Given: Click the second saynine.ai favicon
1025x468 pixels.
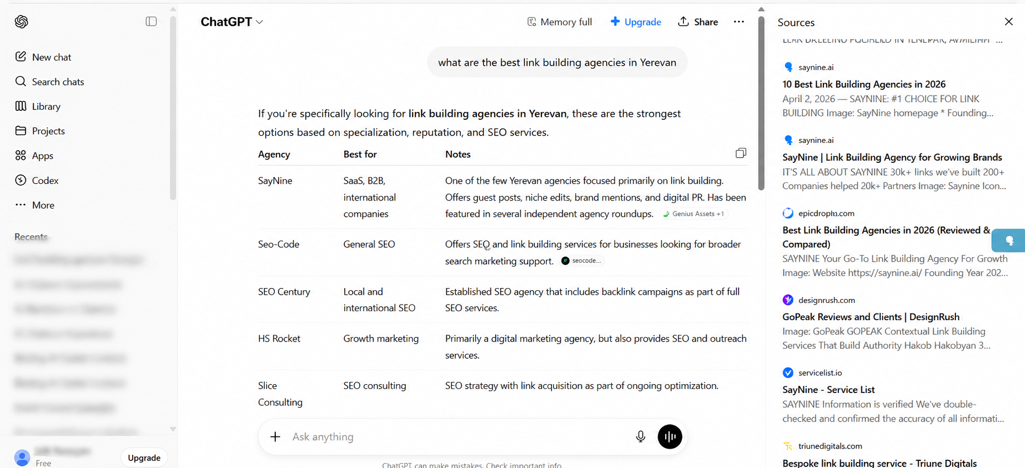Looking at the screenshot, I should (789, 140).
